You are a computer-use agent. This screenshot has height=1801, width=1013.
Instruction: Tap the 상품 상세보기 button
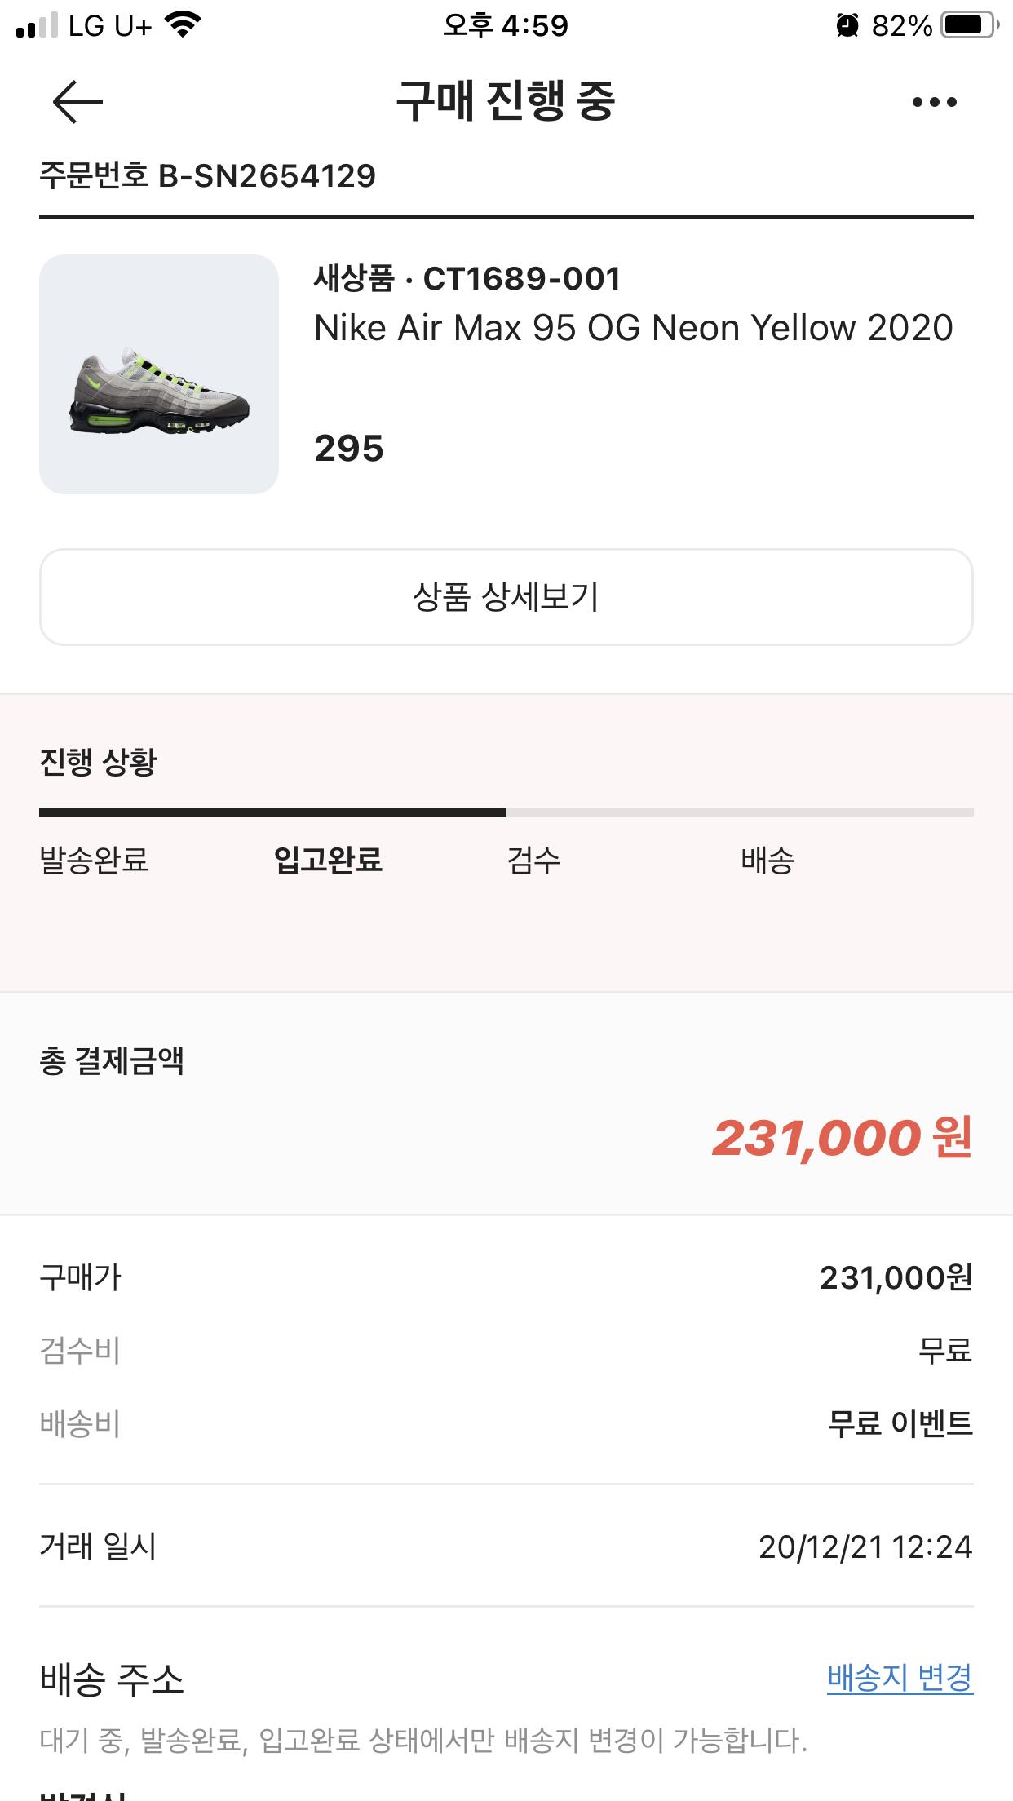tap(506, 597)
